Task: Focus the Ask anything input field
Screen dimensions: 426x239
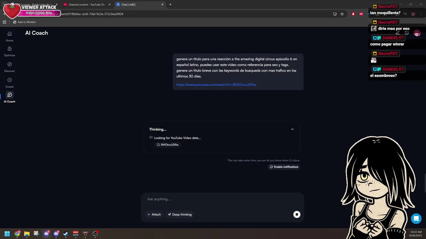Action: tap(222, 199)
